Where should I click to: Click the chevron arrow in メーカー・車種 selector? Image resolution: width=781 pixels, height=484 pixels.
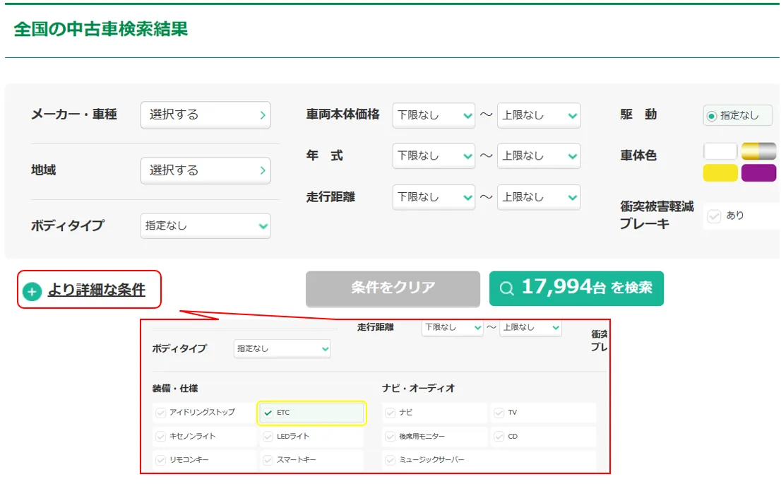click(263, 114)
